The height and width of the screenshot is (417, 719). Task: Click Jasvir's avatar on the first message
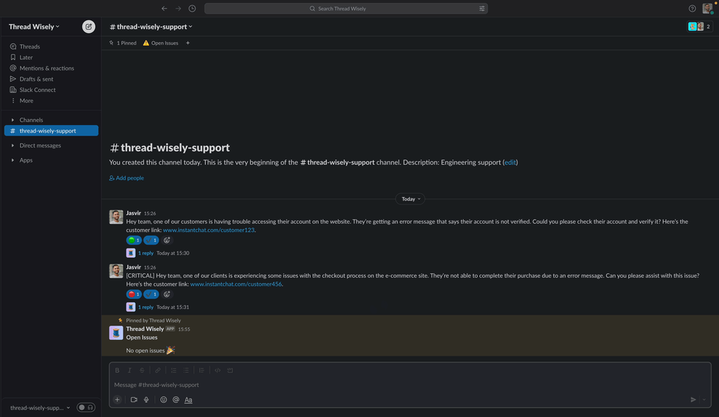click(x=116, y=217)
